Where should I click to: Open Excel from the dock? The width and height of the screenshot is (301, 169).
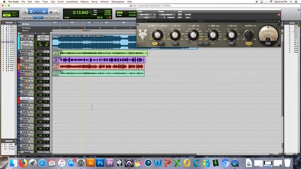(x=177, y=163)
